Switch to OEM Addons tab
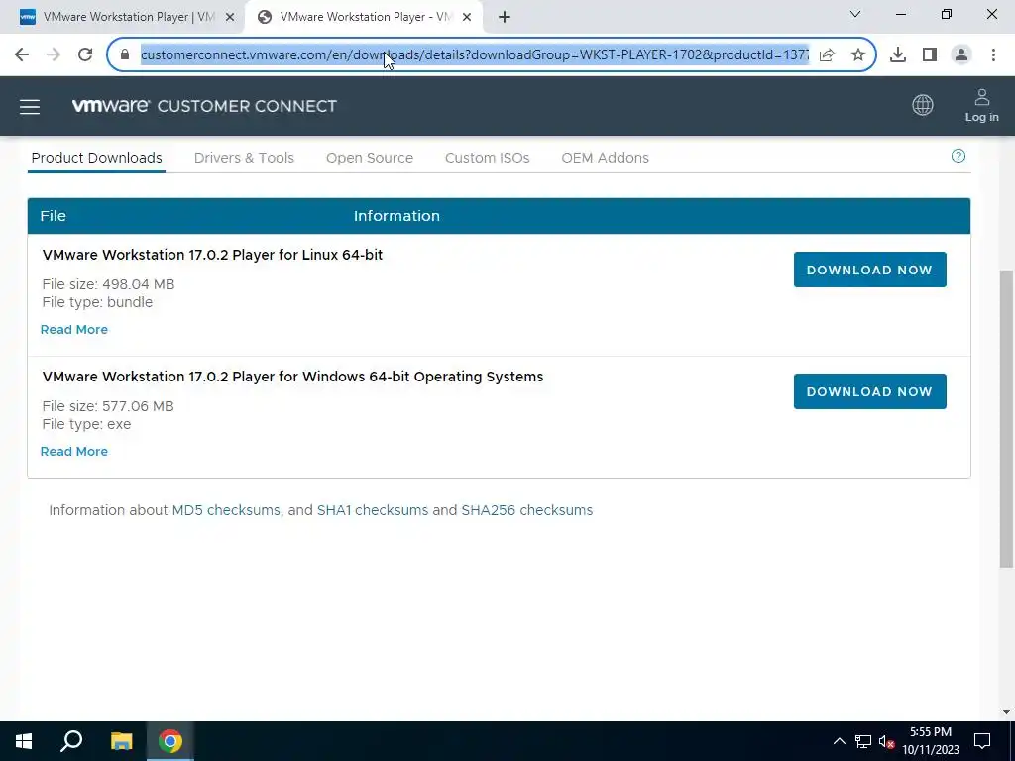 [606, 158]
